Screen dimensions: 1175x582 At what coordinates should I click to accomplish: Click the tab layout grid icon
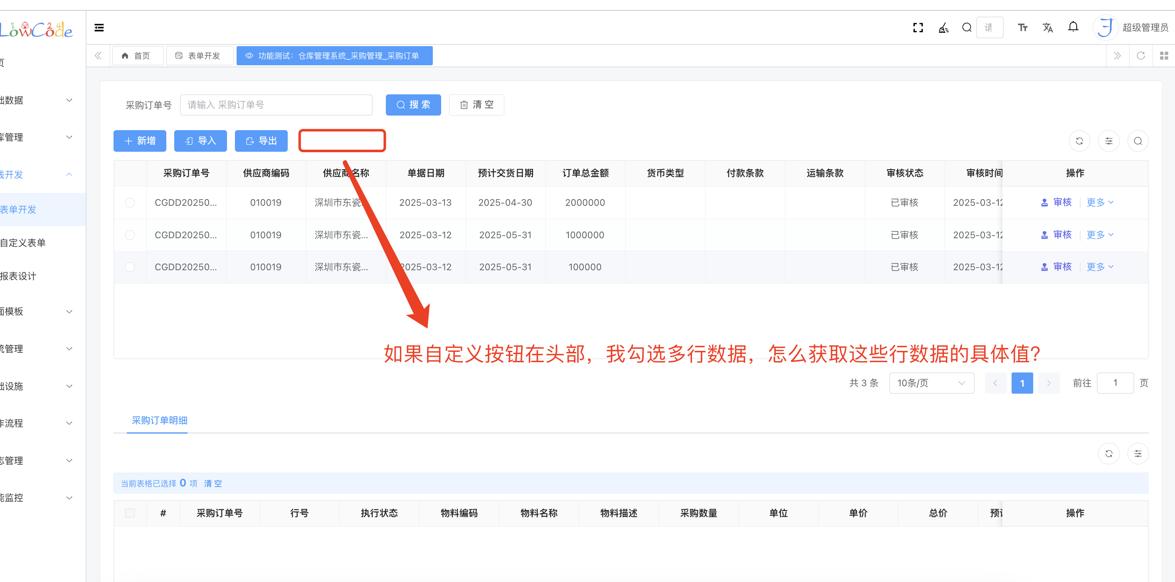1164,56
